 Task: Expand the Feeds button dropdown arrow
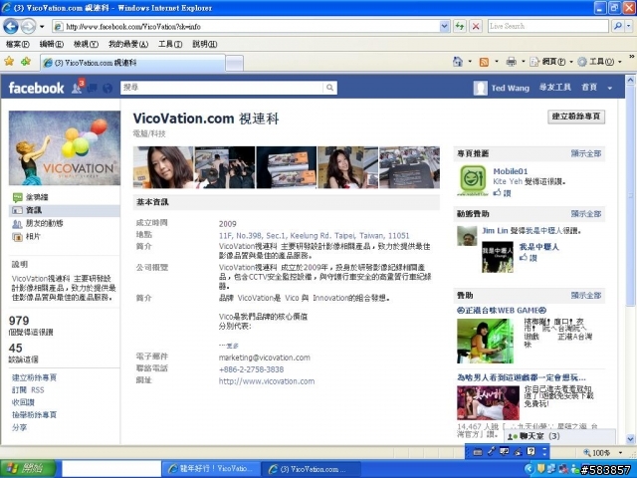point(497,62)
